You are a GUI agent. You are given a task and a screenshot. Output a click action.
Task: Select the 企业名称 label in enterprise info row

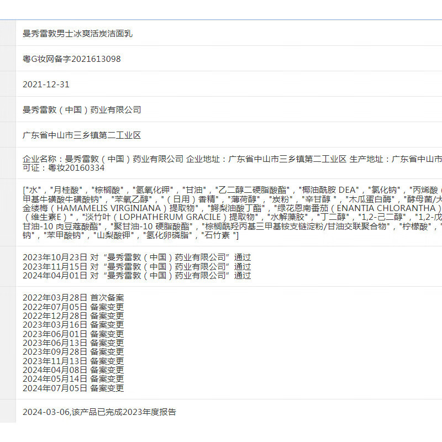point(41,159)
